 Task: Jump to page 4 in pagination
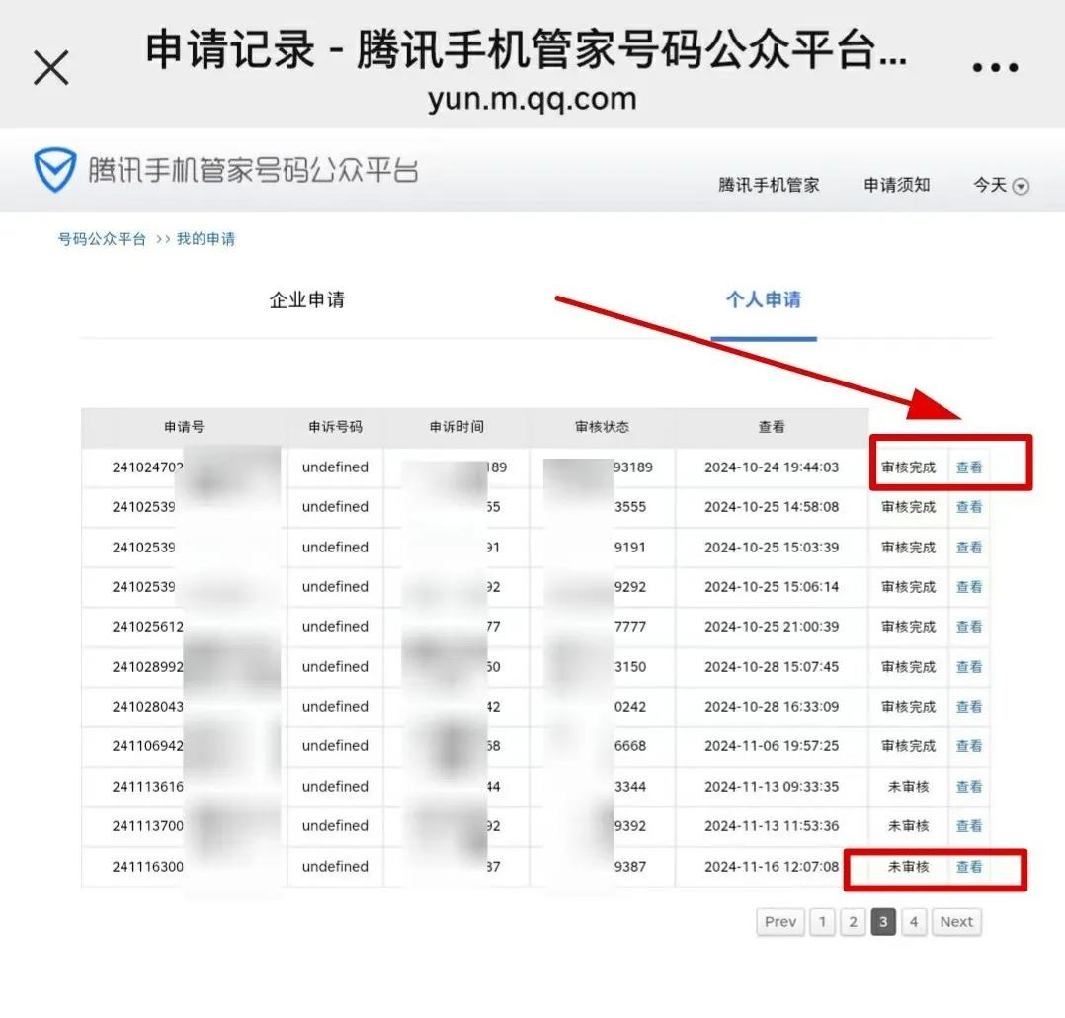coord(914,922)
